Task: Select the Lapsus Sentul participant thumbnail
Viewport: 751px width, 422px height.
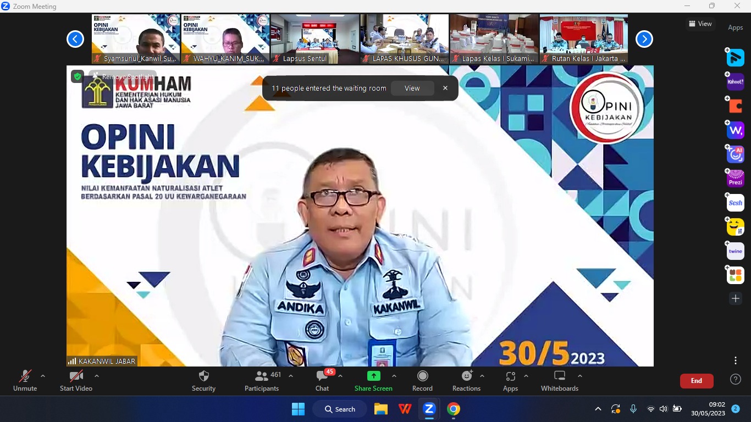Action: pyautogui.click(x=315, y=38)
